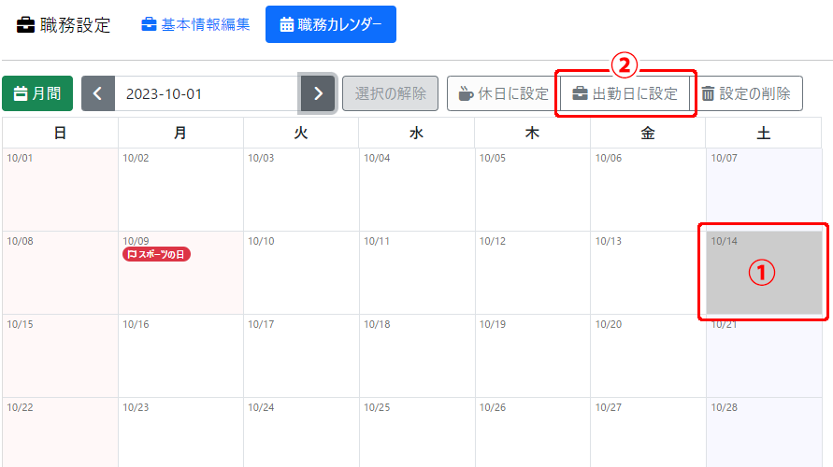Viewport: 833px width, 467px height.
Task: Select calendar cell 10/28
Action: (x=764, y=432)
